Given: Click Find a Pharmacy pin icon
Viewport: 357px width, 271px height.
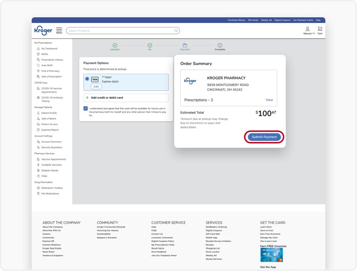Looking at the screenshot, I should [x=38, y=71].
